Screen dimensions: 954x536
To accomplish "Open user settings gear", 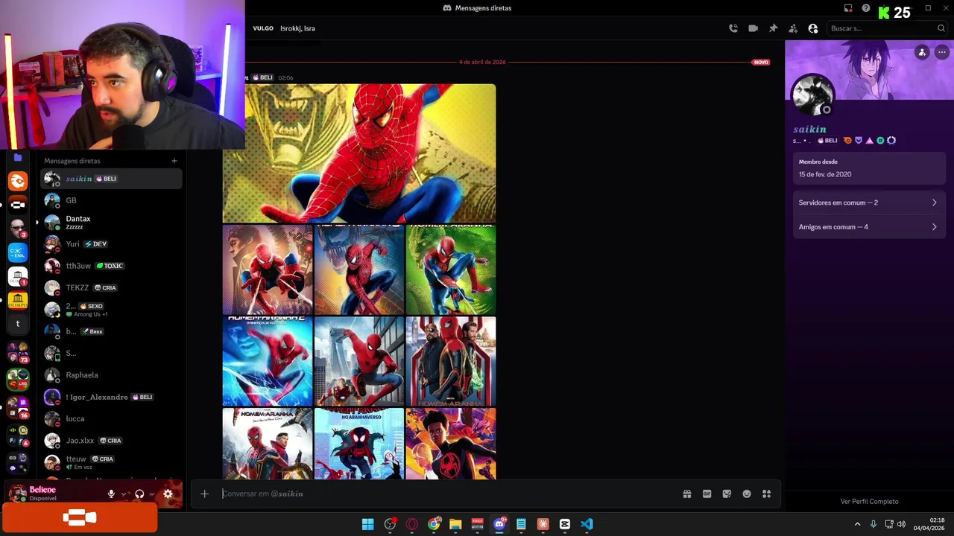I will pos(168,494).
